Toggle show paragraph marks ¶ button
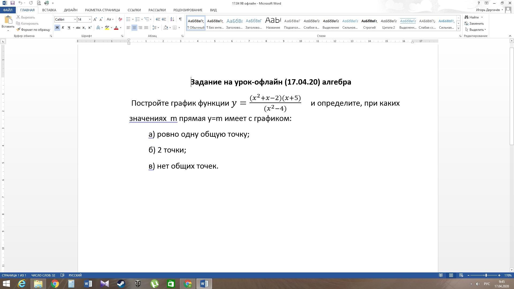The height and width of the screenshot is (289, 514). (x=180, y=19)
